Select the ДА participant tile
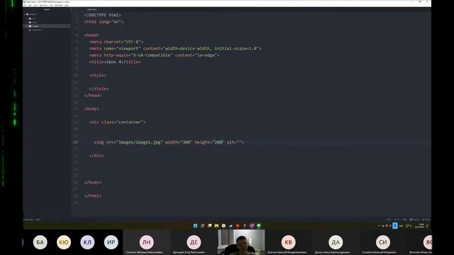The image size is (454, 255). click(336, 242)
